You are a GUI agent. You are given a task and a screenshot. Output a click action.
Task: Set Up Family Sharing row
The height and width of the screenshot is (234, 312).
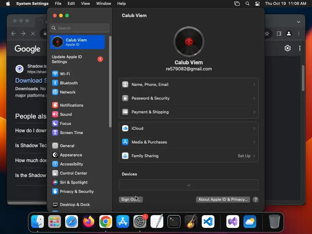click(189, 156)
